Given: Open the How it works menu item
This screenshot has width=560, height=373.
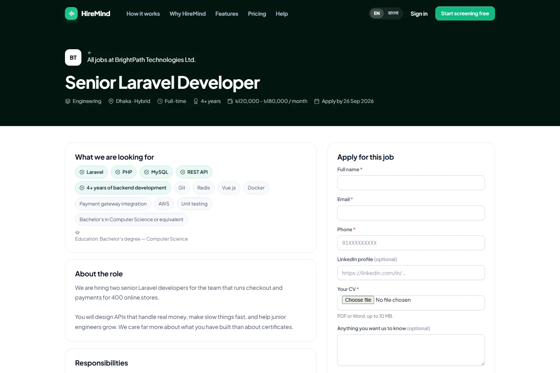Looking at the screenshot, I should [143, 14].
